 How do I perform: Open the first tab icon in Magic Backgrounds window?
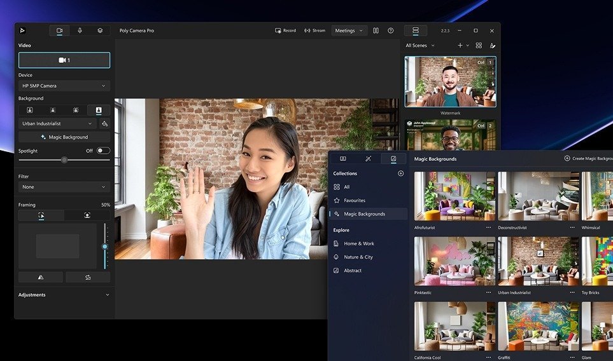343,158
